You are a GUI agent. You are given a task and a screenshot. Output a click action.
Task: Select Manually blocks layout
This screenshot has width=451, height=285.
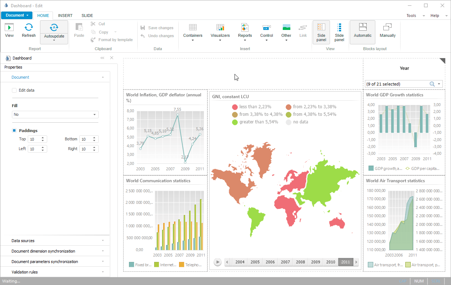387,30
